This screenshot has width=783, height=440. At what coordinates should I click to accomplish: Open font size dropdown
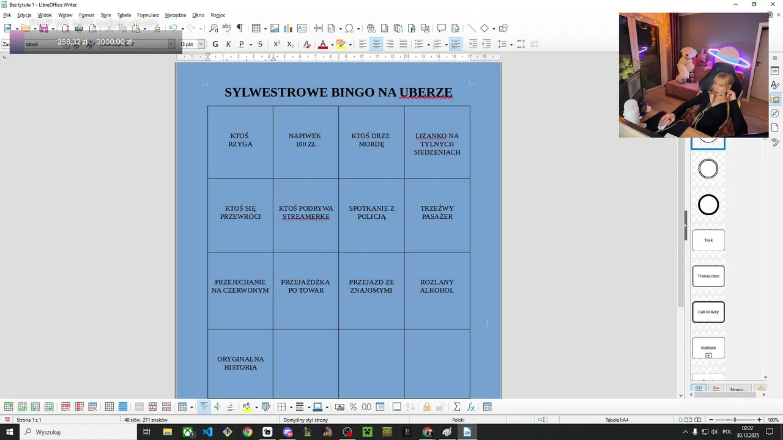[x=201, y=44]
